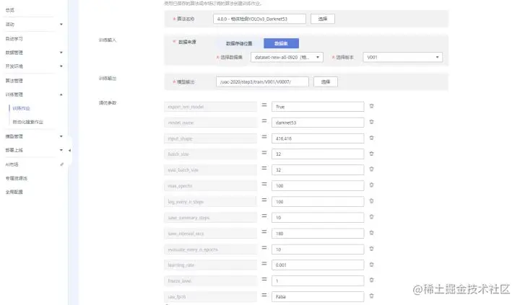Go to 总览 in the sidebar
Viewport: 520px width, 305px height.
[x=10, y=10]
